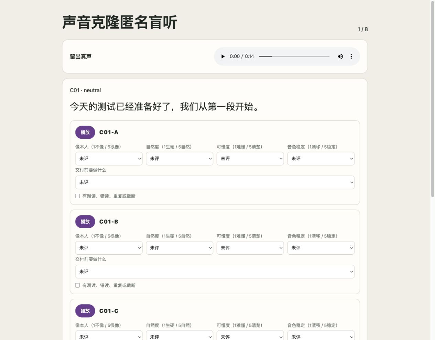The image size is (435, 340).
Task: Open C01-C 音色稳定 rating dropdown
Action: click(x=321, y=336)
